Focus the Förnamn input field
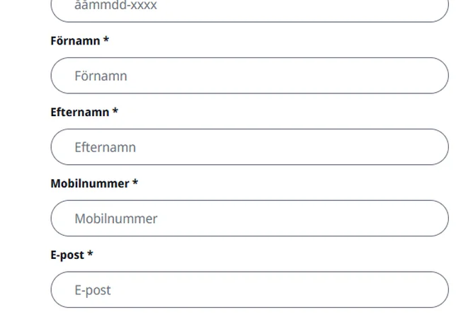Screen dimensions: 473x317 (249, 76)
